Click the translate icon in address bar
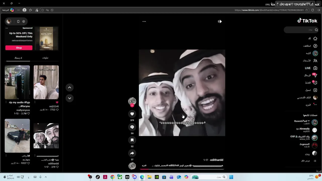This screenshot has width=322, height=181. click(x=47, y=10)
